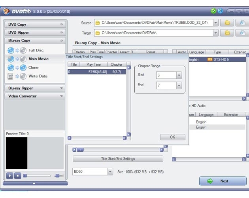Click the Target path input field
The image size is (249, 198).
pos(154,33)
